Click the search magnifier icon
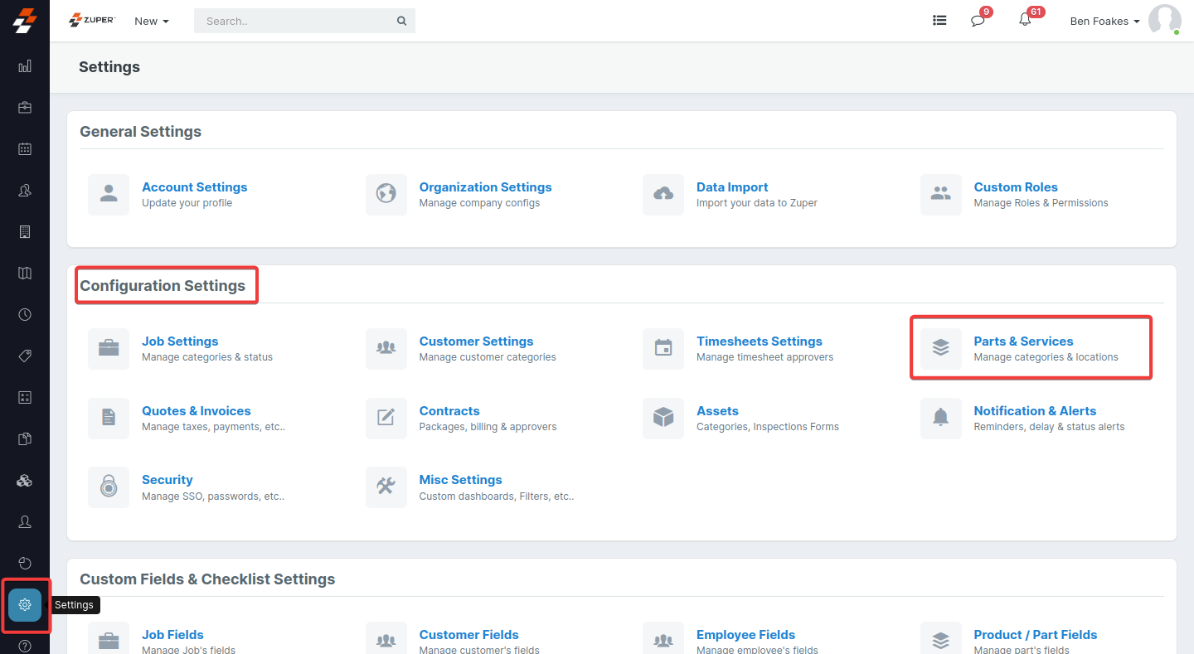The image size is (1194, 654). (x=402, y=22)
